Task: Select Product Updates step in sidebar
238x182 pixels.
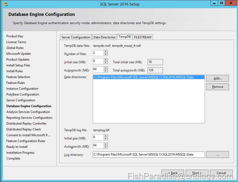Action: pyautogui.click(x=18, y=60)
